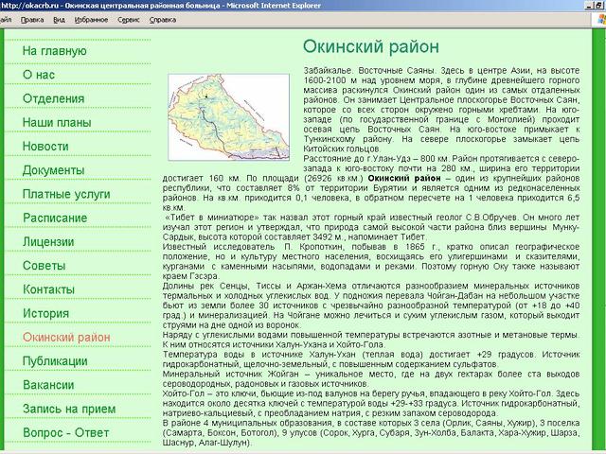The width and height of the screenshot is (606, 454).
Task: Open the Вакансии link
Action: click(x=48, y=385)
